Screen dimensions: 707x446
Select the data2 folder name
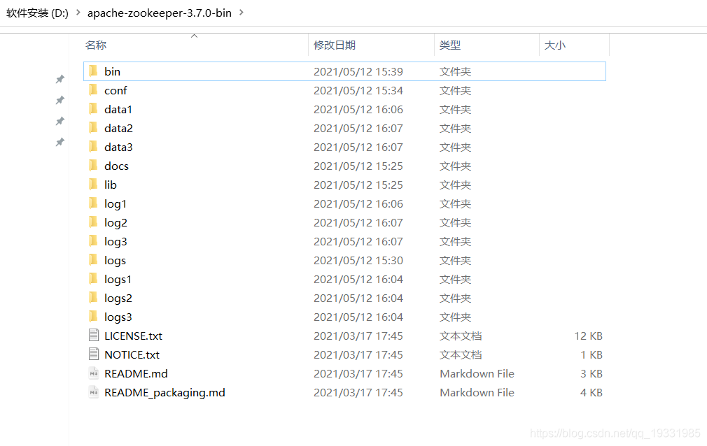(118, 129)
